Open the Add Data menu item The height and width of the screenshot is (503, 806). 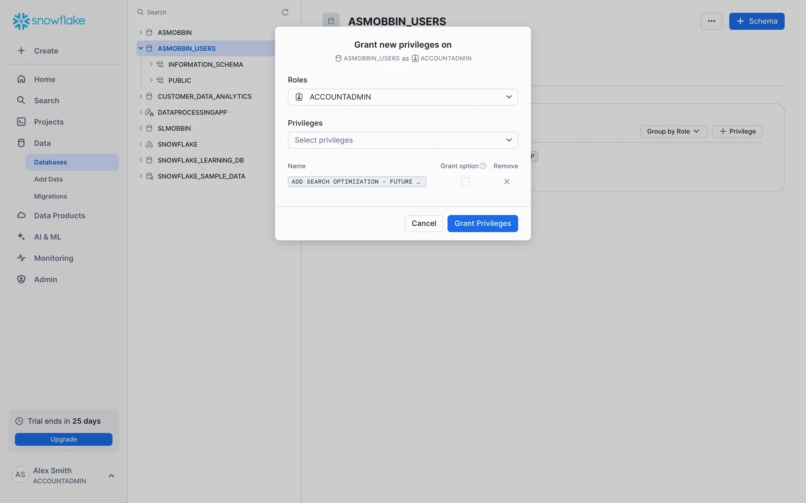tap(48, 179)
